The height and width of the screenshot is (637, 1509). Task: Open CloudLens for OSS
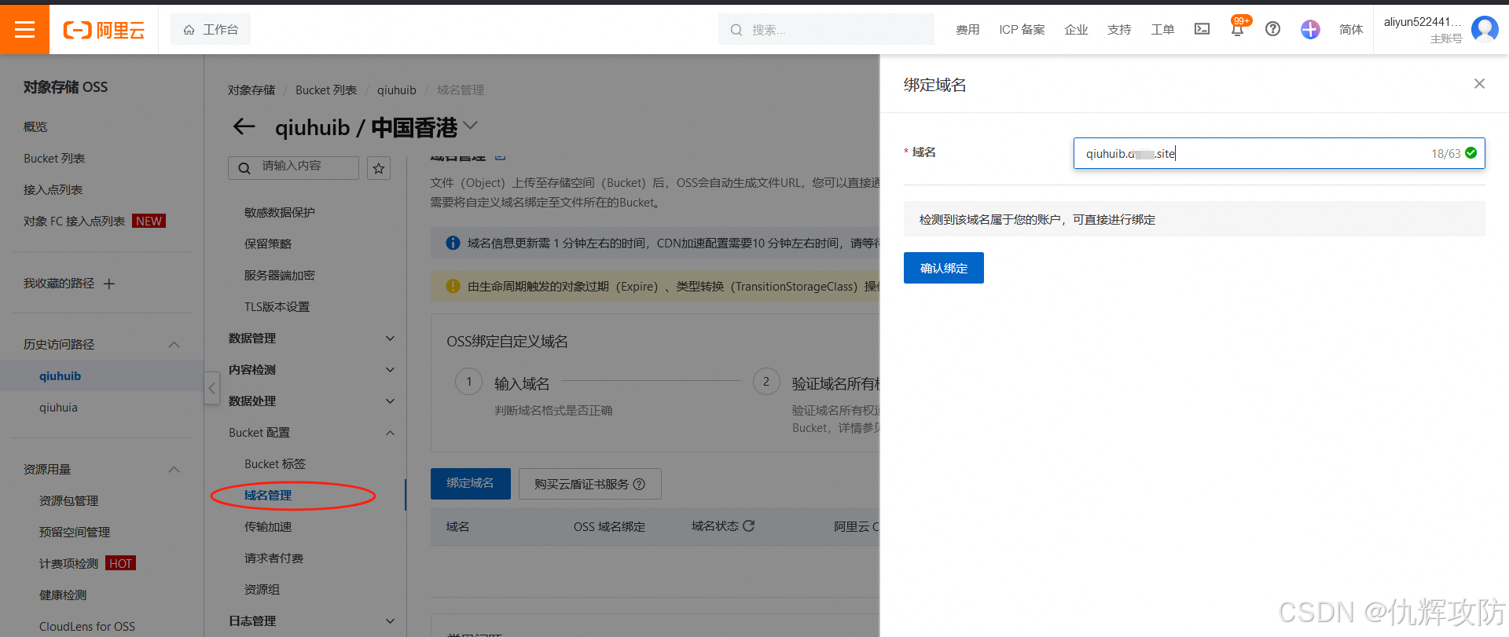click(x=87, y=626)
